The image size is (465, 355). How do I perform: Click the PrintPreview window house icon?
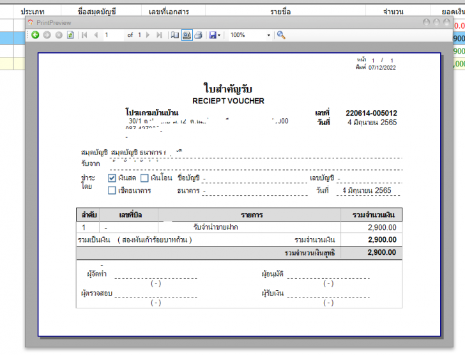[30, 22]
